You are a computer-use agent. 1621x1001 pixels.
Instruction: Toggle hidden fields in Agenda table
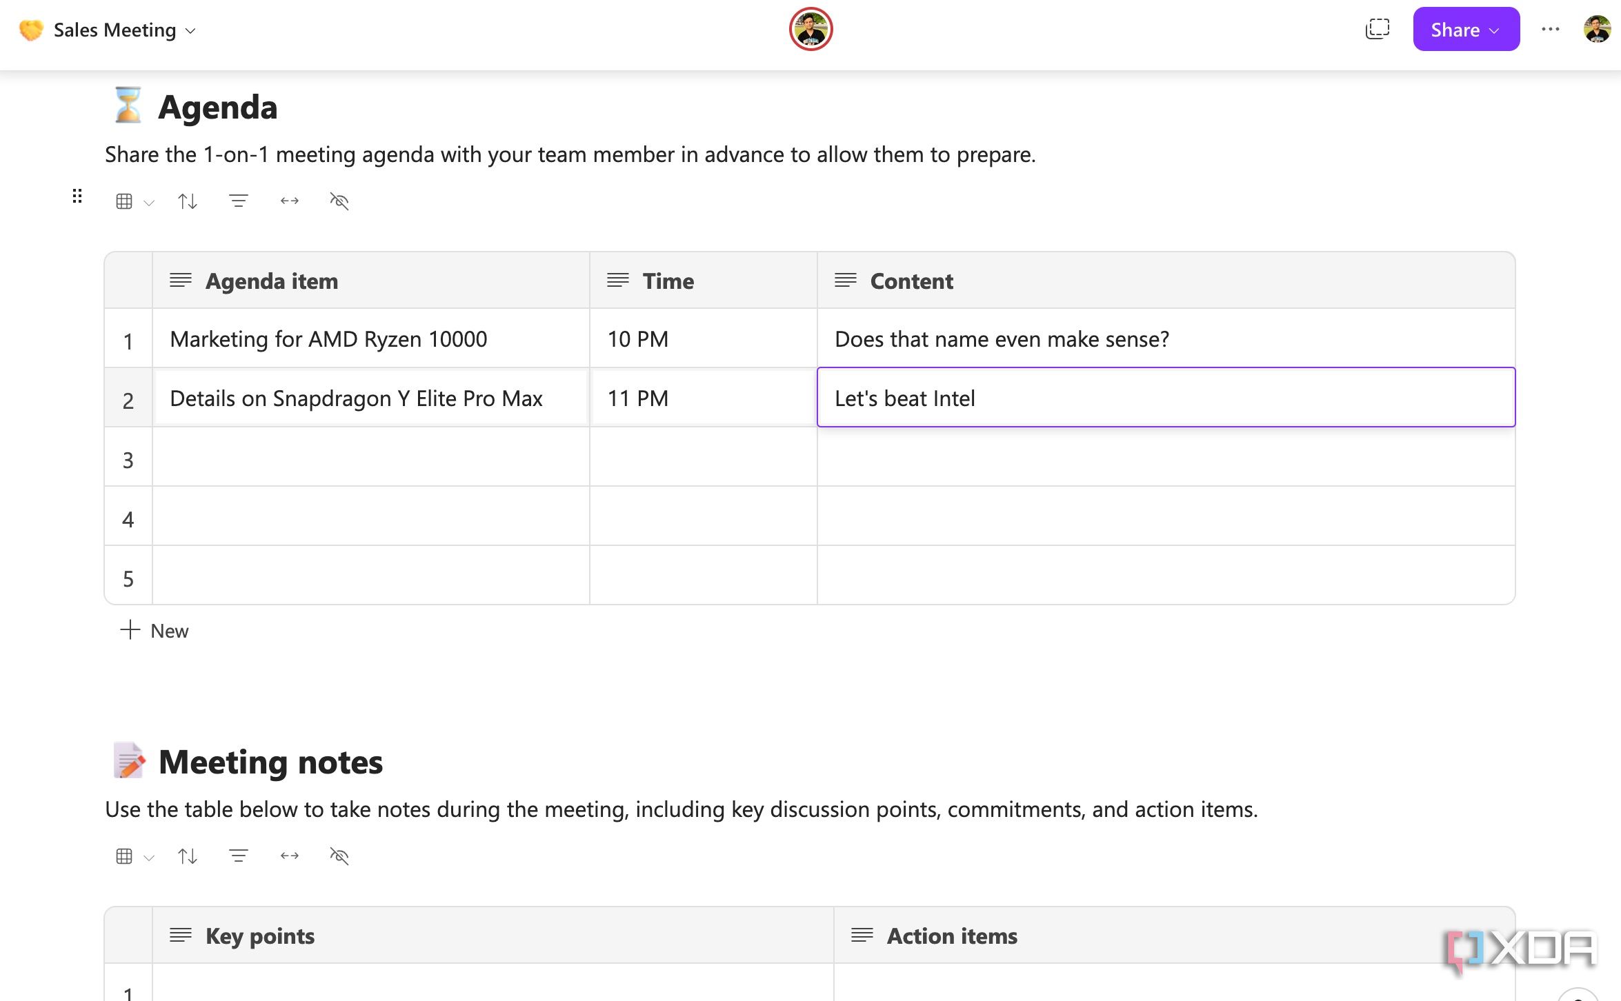point(339,201)
